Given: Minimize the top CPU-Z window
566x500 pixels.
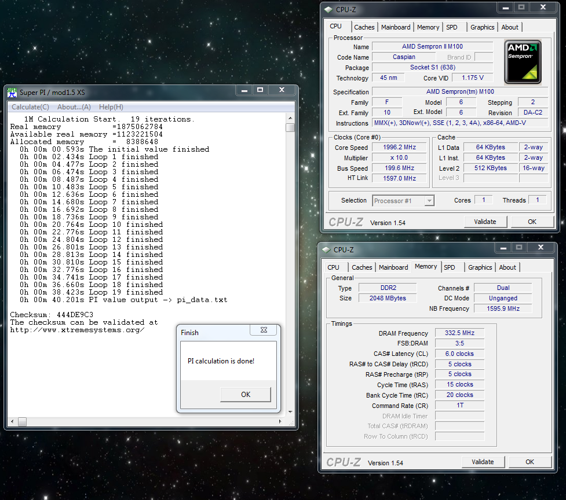Looking at the screenshot, I should pos(505,8).
